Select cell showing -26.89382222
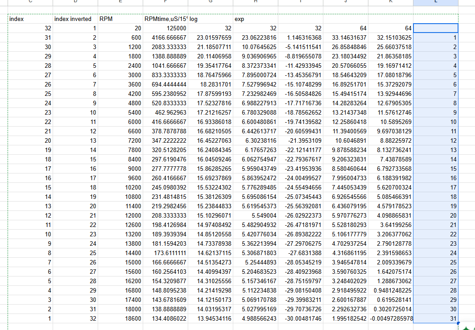Screen dimensions: 475x330 tap(301, 234)
